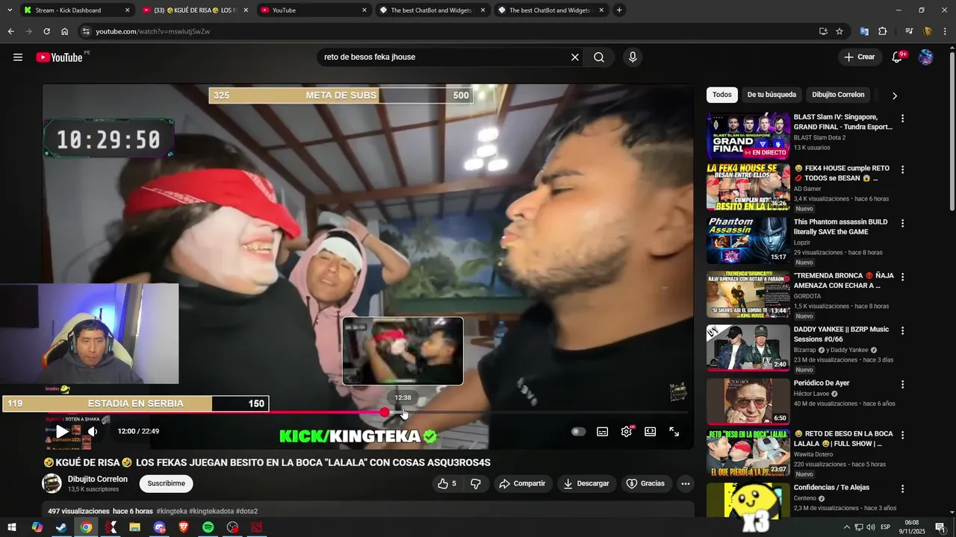Open BLAST Slam IV Grand Final thumbnail

pyautogui.click(x=748, y=136)
